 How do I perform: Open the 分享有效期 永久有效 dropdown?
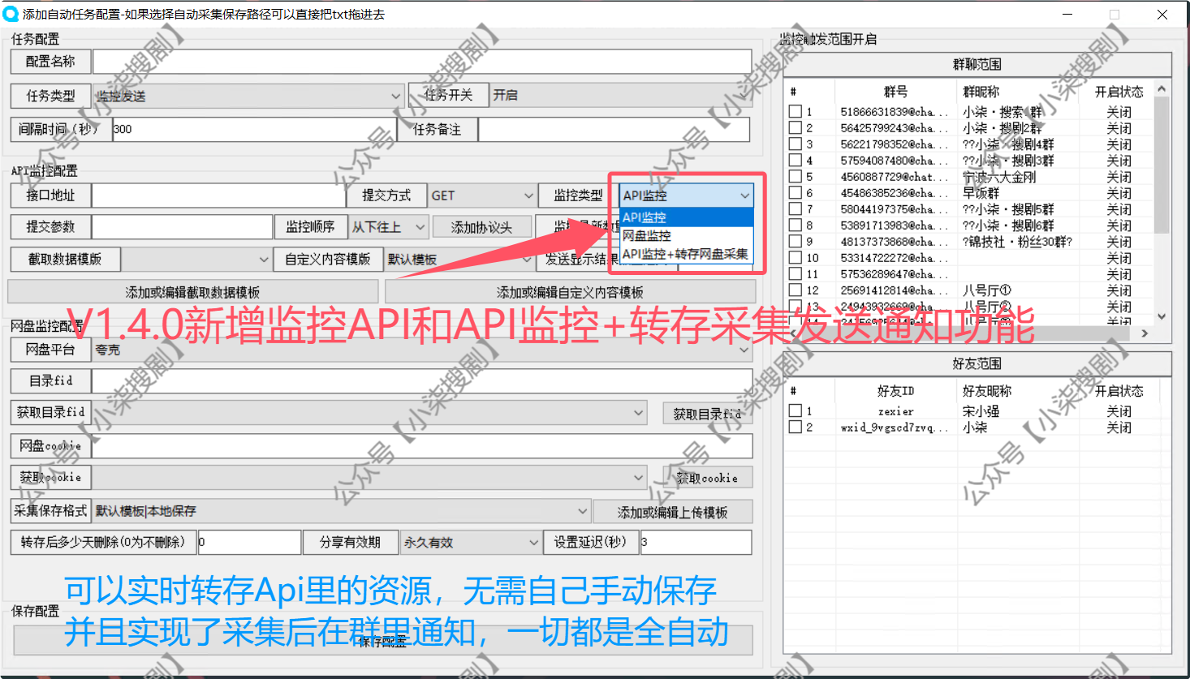470,542
